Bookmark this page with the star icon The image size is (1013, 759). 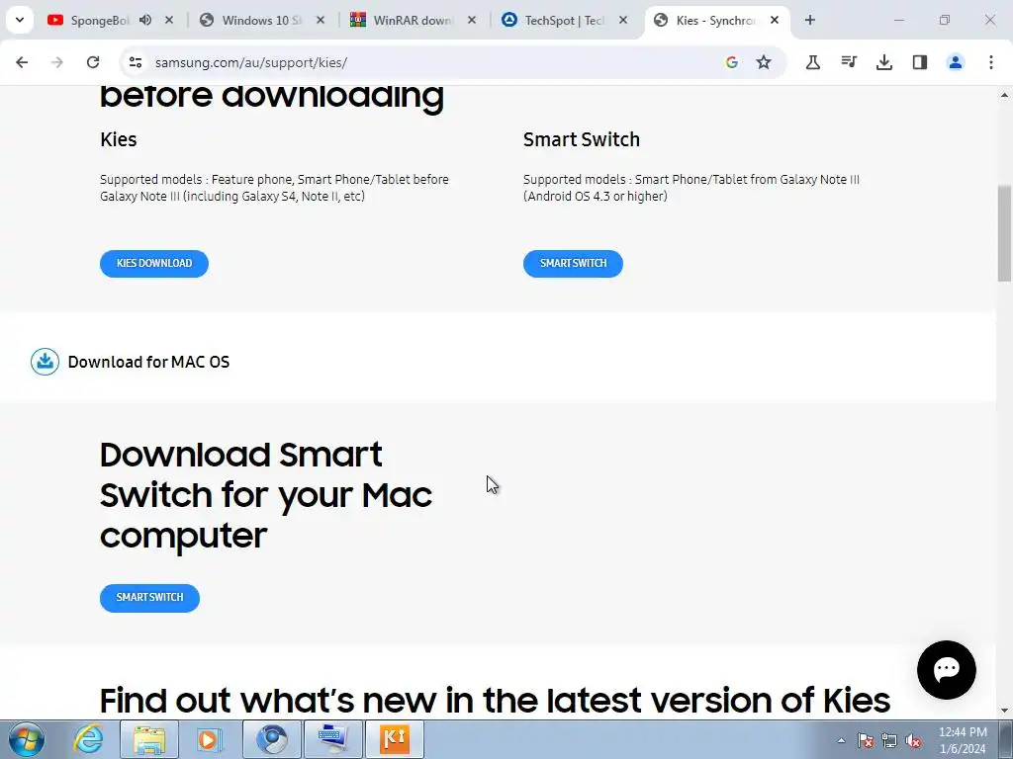point(764,62)
